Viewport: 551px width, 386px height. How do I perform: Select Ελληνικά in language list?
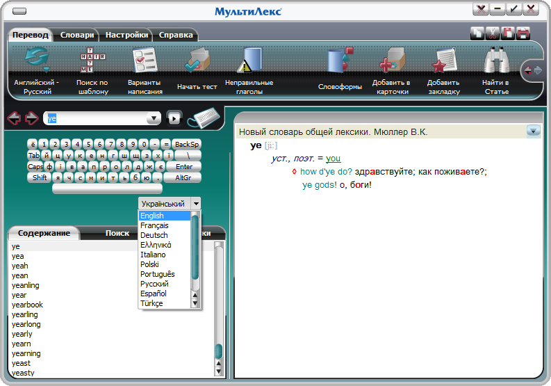click(x=165, y=245)
